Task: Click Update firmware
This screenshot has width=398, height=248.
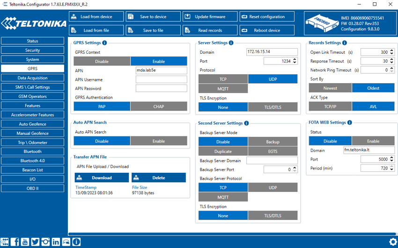Action: tap(210, 16)
